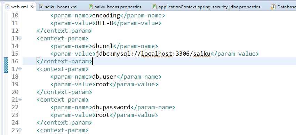Click the root value on line 23
Image resolution: width=296 pixels, height=135 pixels.
point(103,115)
